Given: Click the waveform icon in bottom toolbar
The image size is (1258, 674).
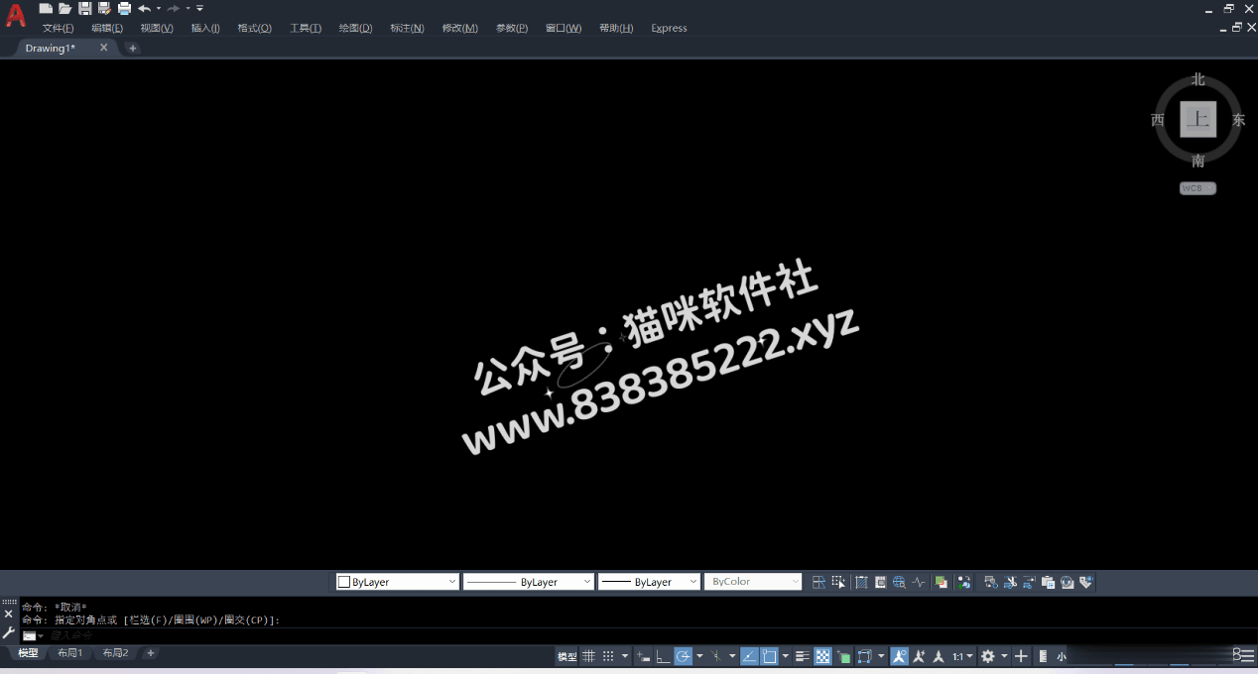Looking at the screenshot, I should (919, 582).
